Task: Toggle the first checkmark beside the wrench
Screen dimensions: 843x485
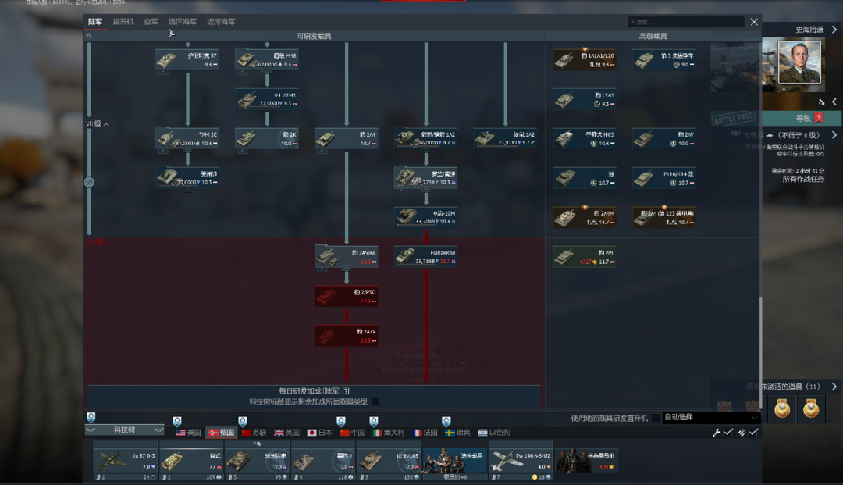Action: 728,433
